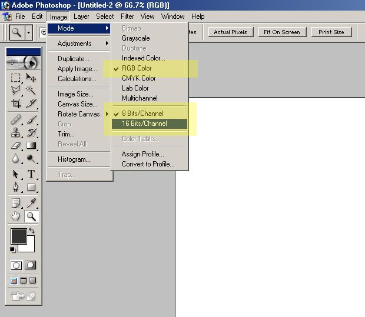Open Histogram from Image menu
Viewport: 365px width, 317px height.
(79, 159)
